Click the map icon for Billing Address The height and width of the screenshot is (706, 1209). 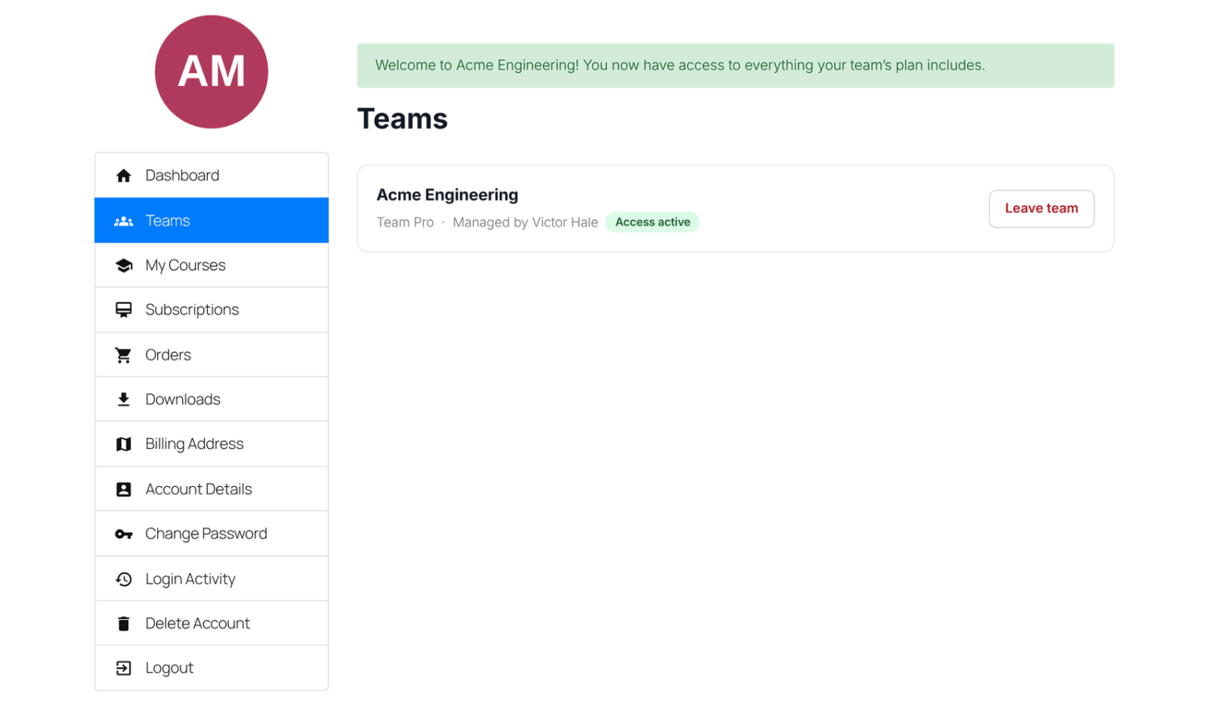click(123, 444)
